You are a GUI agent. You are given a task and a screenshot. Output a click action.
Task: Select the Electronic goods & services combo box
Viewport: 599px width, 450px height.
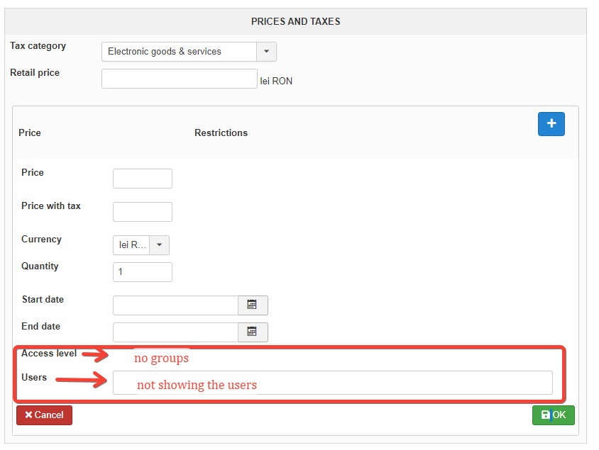coord(179,52)
